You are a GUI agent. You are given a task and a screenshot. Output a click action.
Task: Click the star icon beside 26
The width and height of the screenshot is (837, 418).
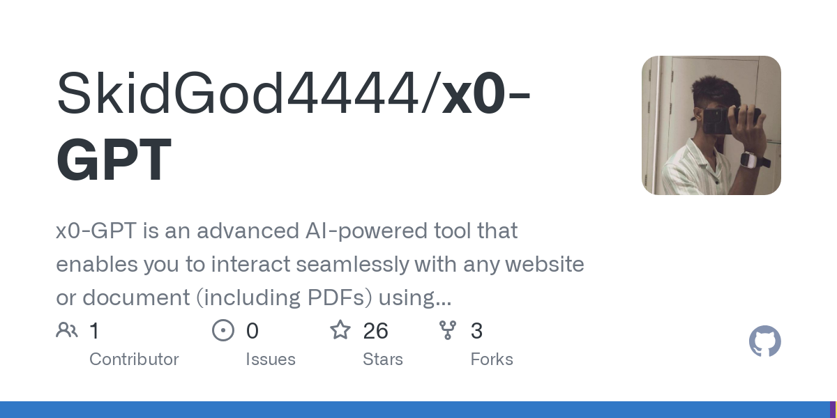pyautogui.click(x=340, y=330)
